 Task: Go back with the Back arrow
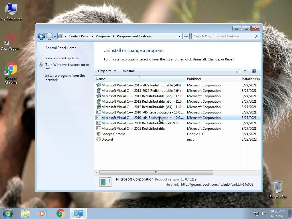click(x=42, y=36)
